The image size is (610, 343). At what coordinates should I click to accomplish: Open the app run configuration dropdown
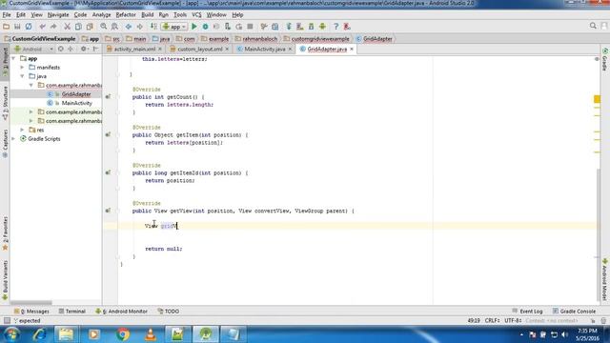click(174, 27)
